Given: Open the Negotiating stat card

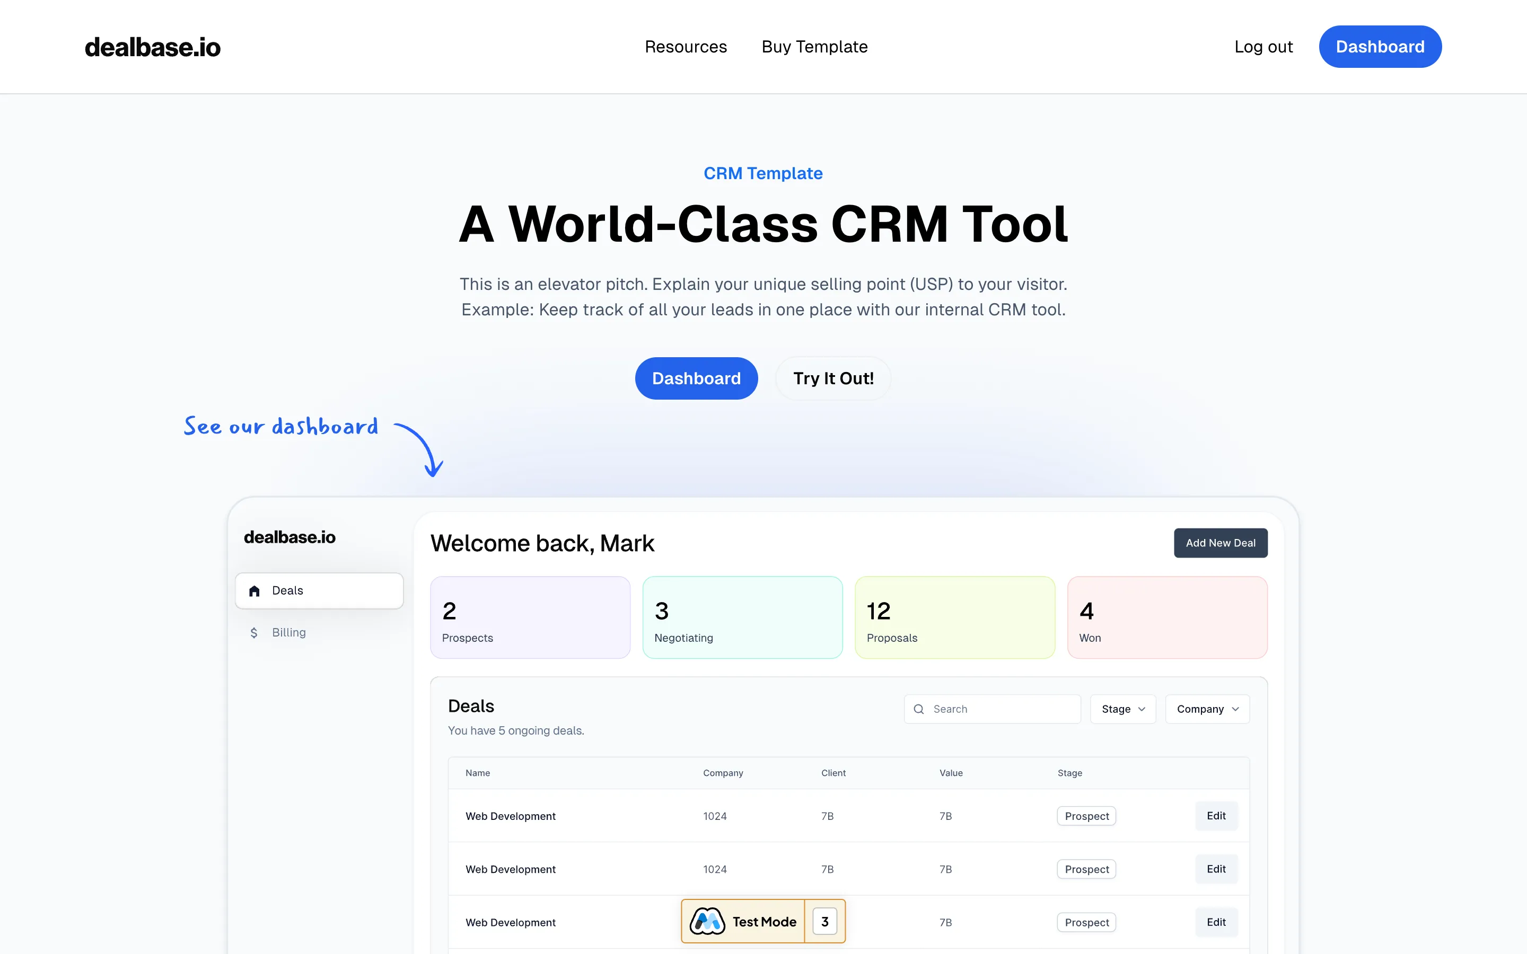Looking at the screenshot, I should tap(743, 617).
